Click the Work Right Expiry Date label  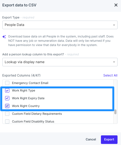click(28, 98)
